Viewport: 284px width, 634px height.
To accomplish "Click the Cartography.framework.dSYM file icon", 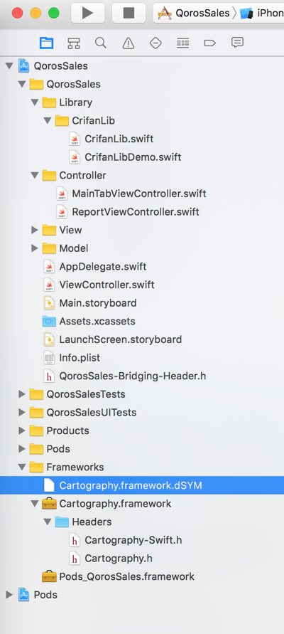I will tap(49, 485).
